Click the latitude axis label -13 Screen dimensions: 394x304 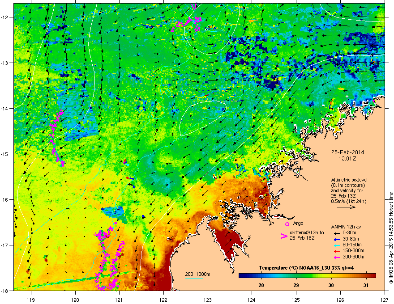tap(5, 63)
